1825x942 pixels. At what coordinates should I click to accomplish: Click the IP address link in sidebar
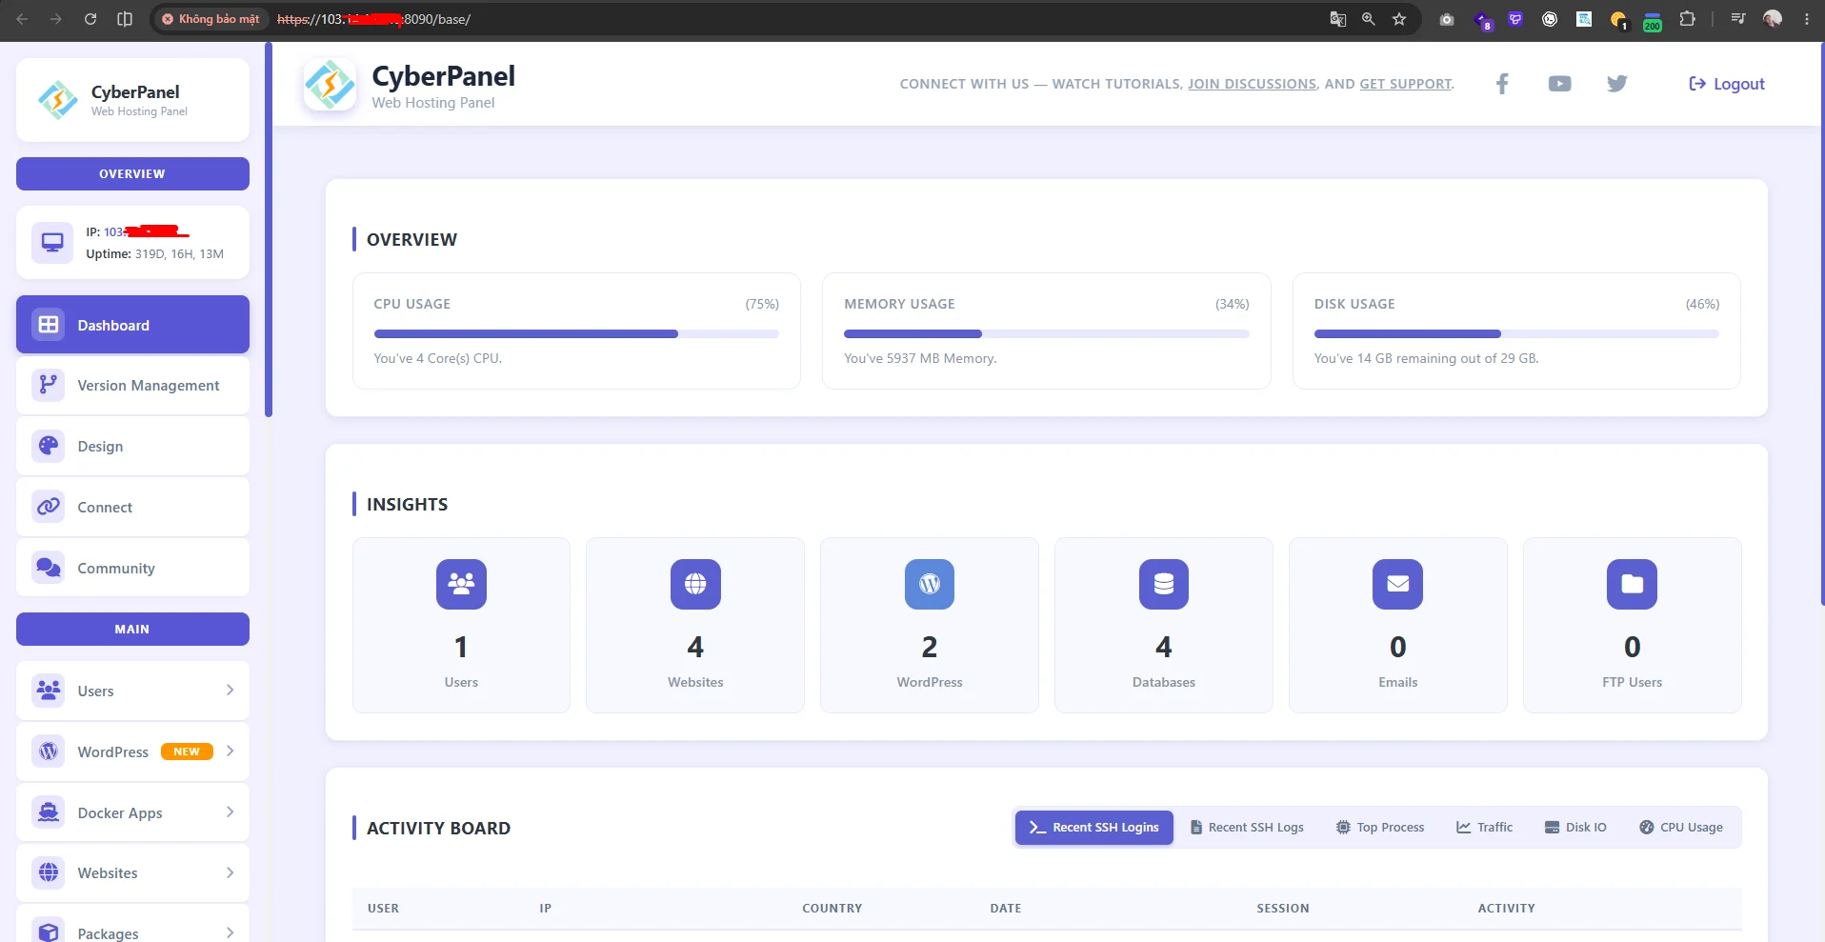[147, 231]
